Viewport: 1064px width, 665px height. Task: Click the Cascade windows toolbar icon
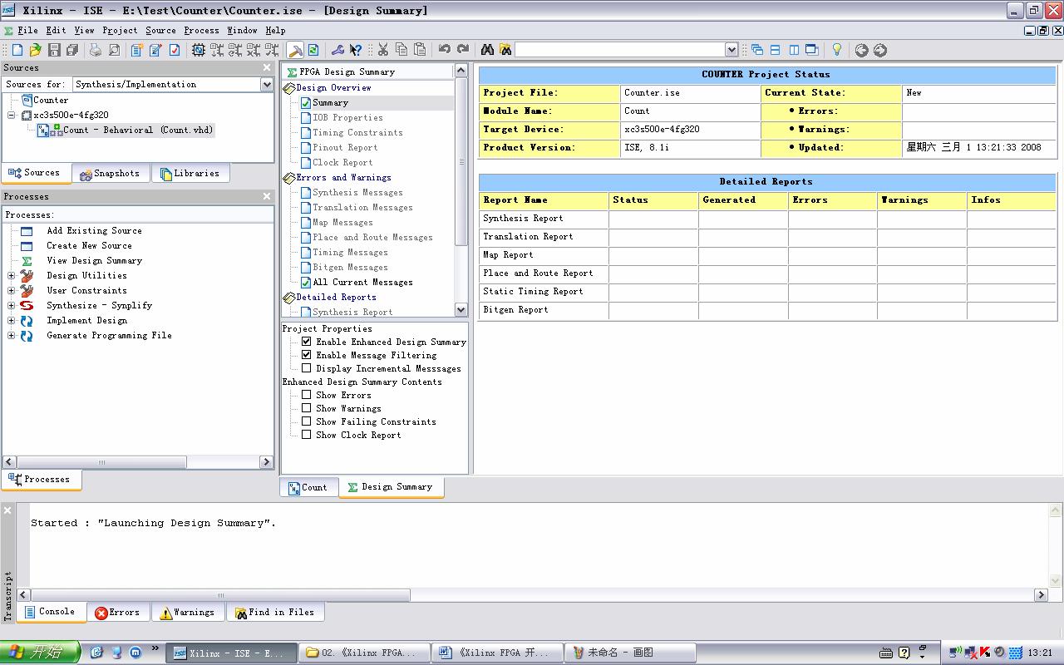[x=756, y=50]
